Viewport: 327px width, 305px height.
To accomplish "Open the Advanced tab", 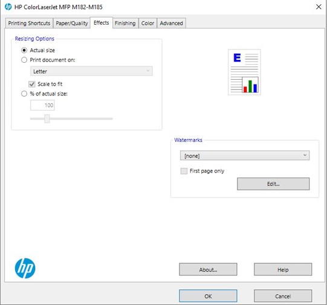I will [x=171, y=23].
